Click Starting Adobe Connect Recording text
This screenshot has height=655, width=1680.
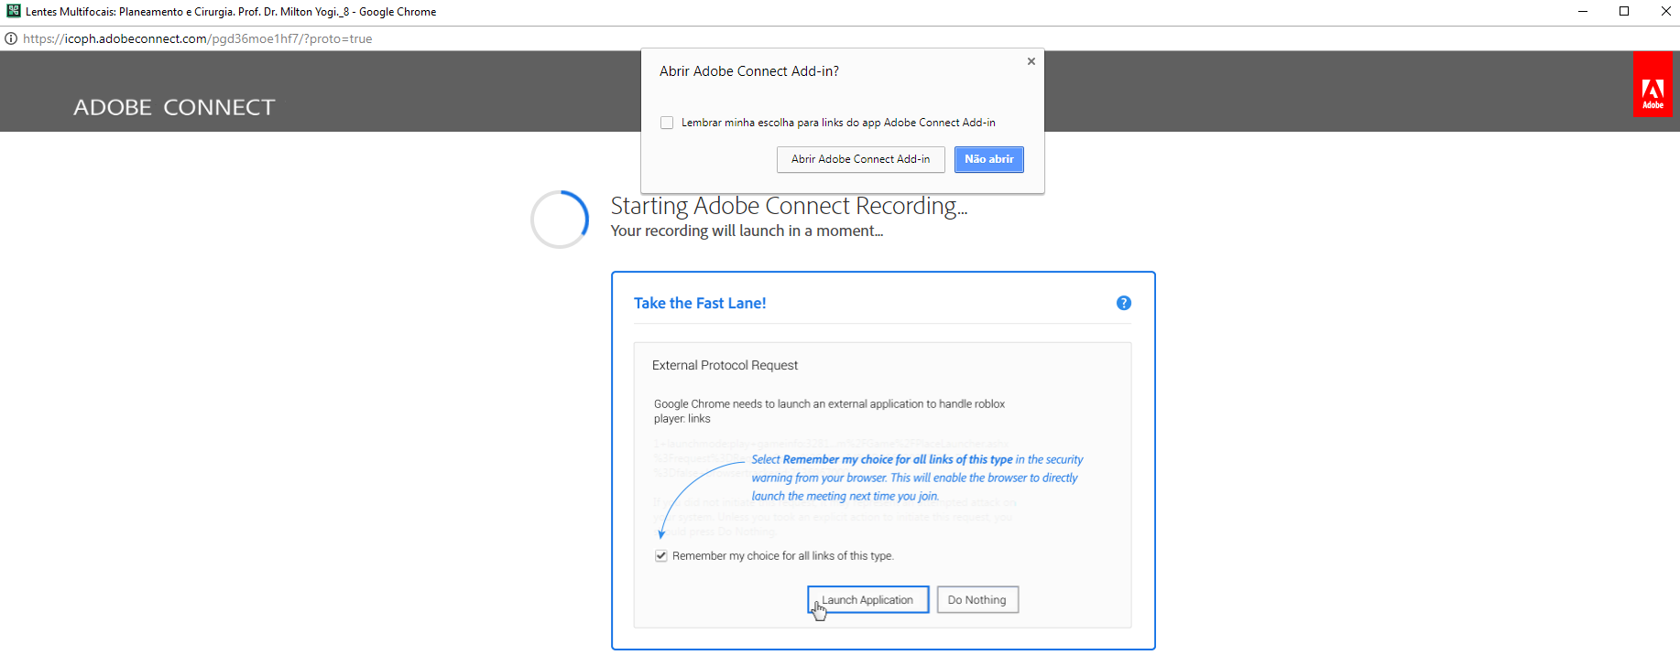click(x=789, y=206)
